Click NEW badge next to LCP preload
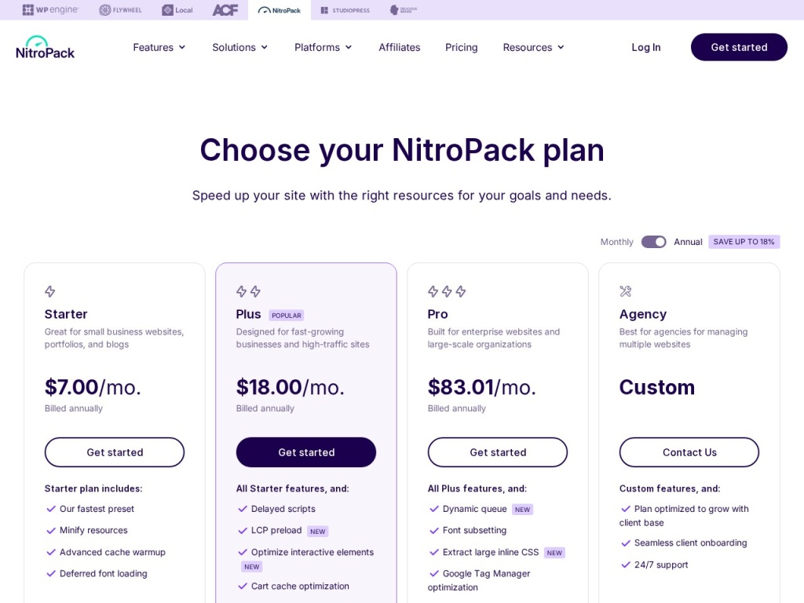The image size is (804, 603). point(317,532)
